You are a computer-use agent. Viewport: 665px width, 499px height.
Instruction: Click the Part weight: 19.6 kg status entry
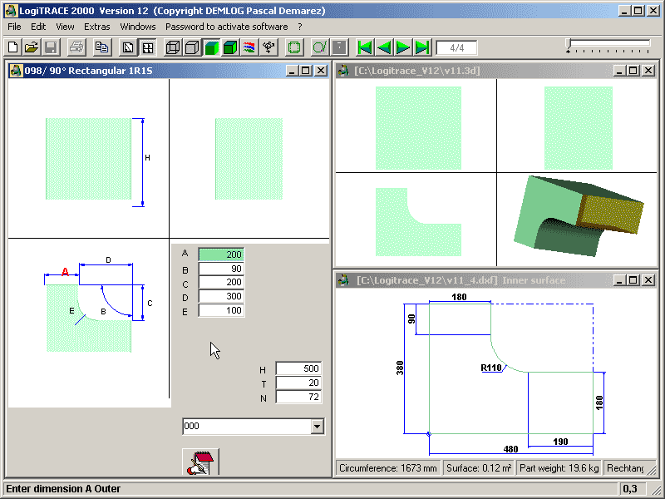tap(559, 468)
